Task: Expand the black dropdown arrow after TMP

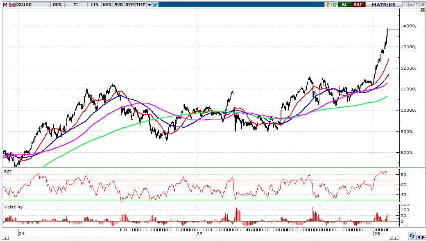Action: 149,4
